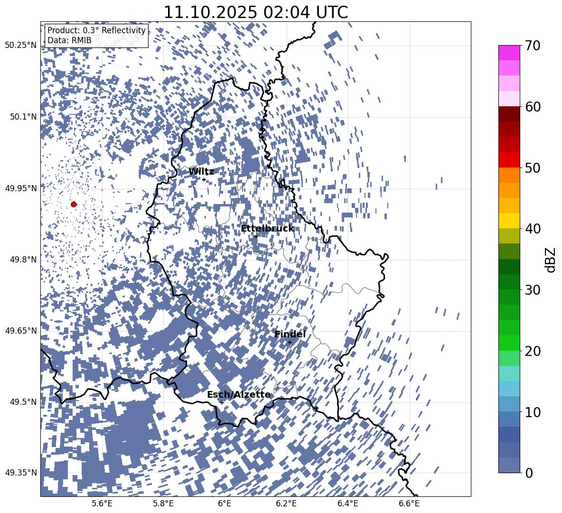Viewport: 562px width, 513px height.
Task: Click the 6.6°E longitude label
Action: (x=409, y=504)
